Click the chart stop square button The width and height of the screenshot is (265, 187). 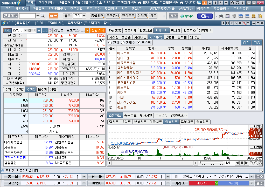click(242, 163)
